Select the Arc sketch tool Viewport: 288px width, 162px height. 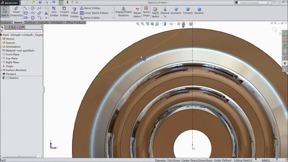pyautogui.click(x=32, y=13)
